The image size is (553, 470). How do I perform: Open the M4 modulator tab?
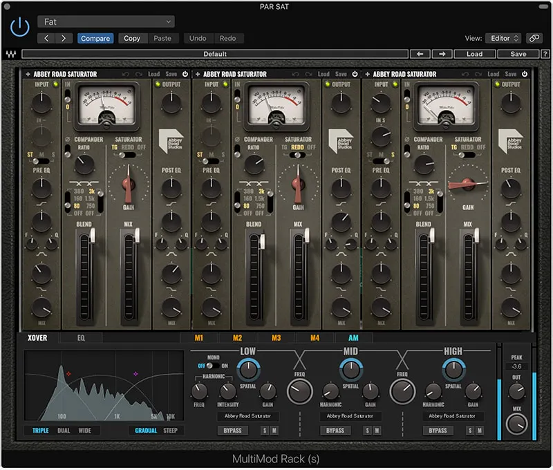(315, 338)
